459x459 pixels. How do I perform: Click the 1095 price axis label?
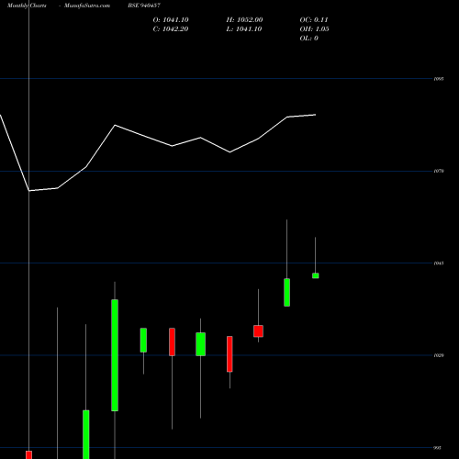point(439,79)
